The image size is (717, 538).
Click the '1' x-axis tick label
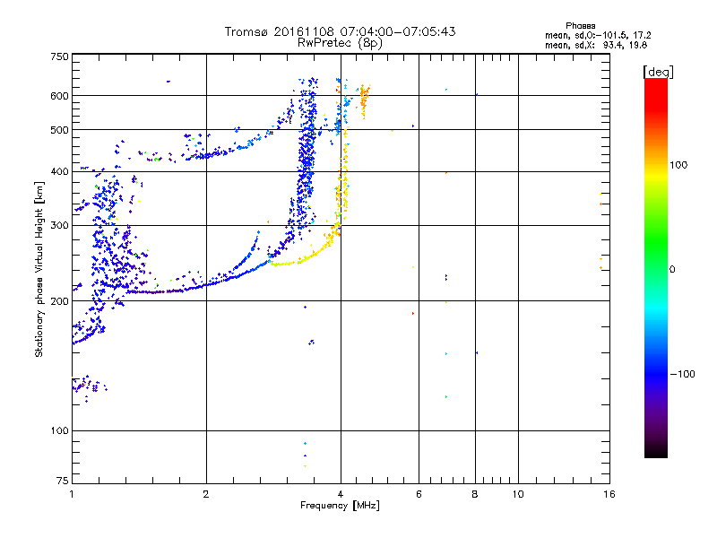72,494
